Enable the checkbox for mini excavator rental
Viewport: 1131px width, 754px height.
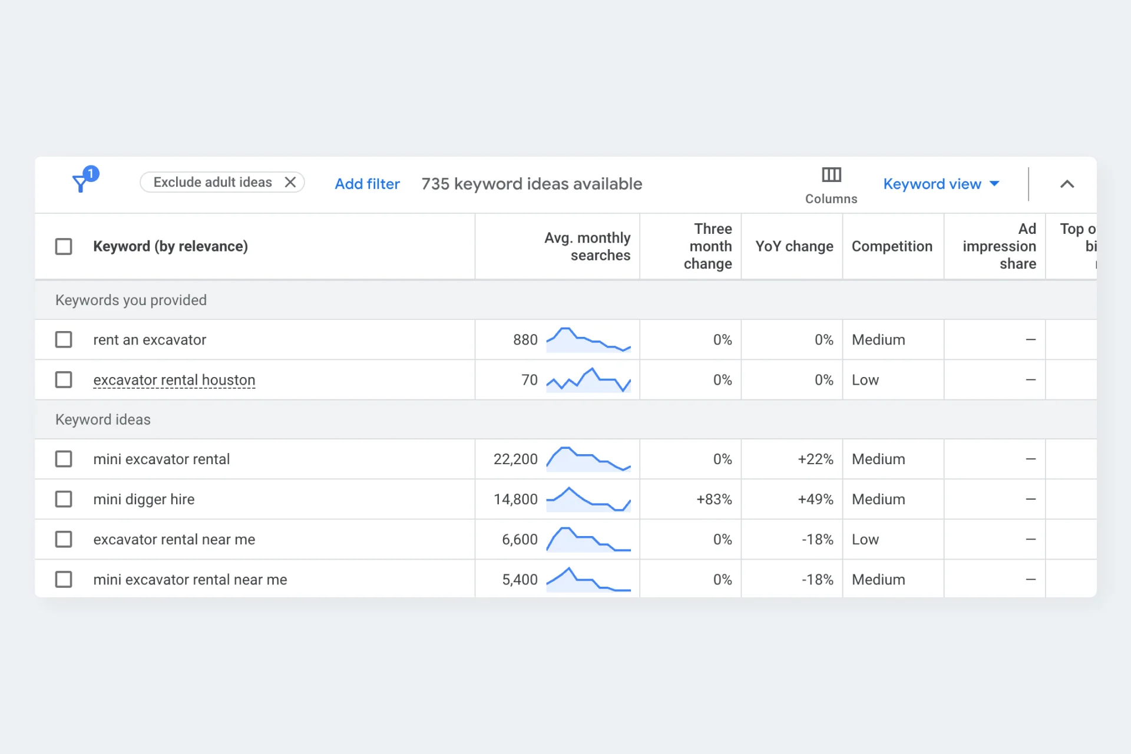pos(64,459)
